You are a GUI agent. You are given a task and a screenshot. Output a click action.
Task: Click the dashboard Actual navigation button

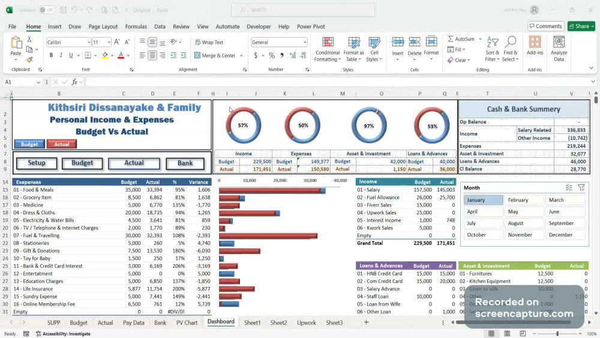click(134, 163)
